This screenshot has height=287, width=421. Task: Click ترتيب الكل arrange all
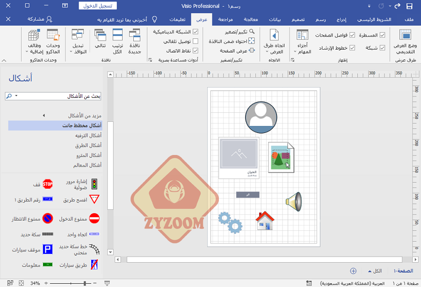pyautogui.click(x=117, y=42)
